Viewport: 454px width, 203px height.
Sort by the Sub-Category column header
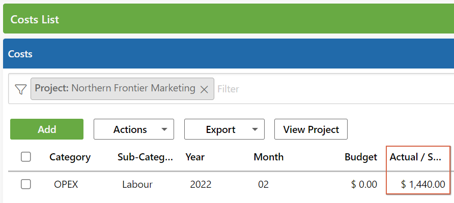pos(145,157)
